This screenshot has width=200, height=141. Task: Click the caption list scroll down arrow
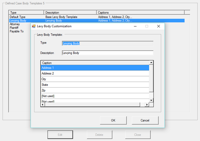(x=151, y=100)
